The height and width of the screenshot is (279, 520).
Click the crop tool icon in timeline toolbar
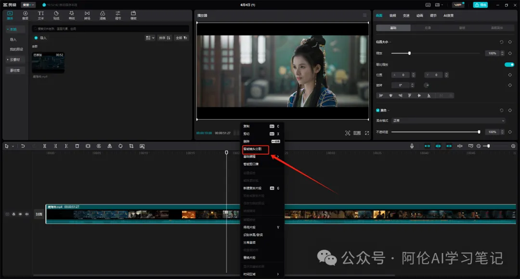coord(131,146)
